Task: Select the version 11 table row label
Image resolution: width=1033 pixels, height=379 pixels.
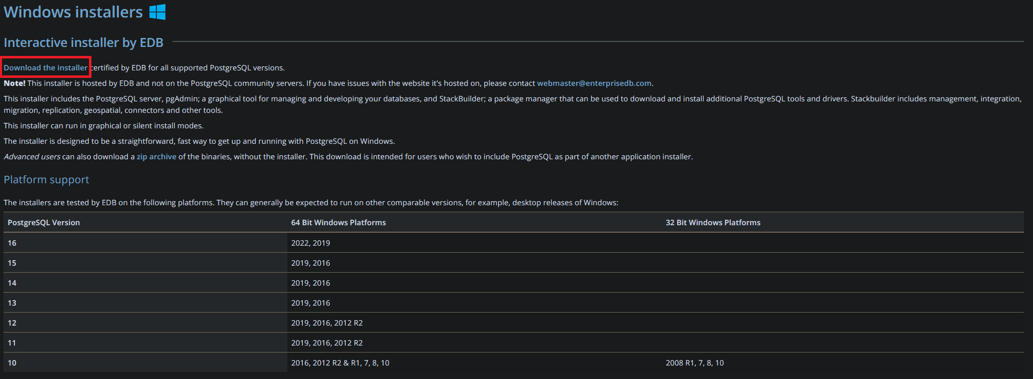Action: [x=12, y=343]
